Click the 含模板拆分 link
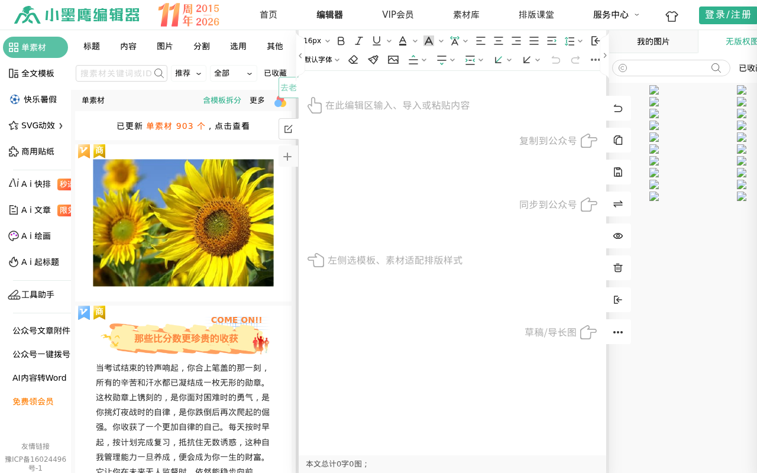The height and width of the screenshot is (473, 757). (x=222, y=100)
